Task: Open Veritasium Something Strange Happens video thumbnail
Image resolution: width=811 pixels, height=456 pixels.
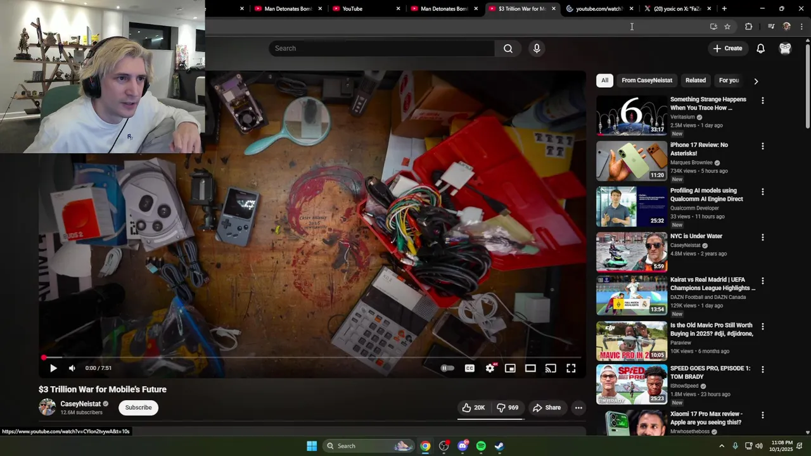Action: click(x=632, y=115)
